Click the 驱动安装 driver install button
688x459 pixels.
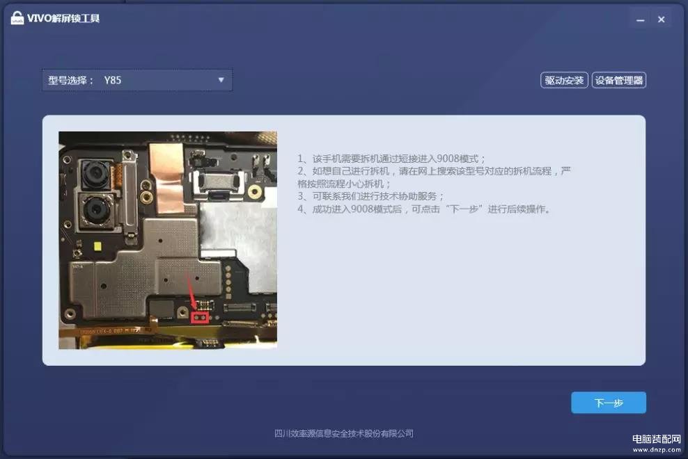pyautogui.click(x=564, y=80)
